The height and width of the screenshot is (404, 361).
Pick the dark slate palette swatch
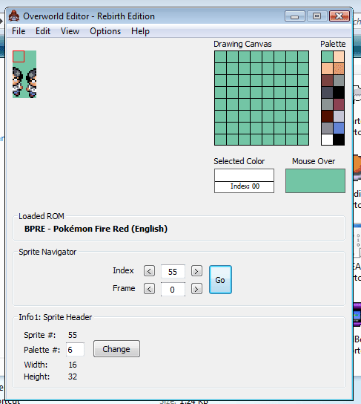pyautogui.click(x=327, y=93)
